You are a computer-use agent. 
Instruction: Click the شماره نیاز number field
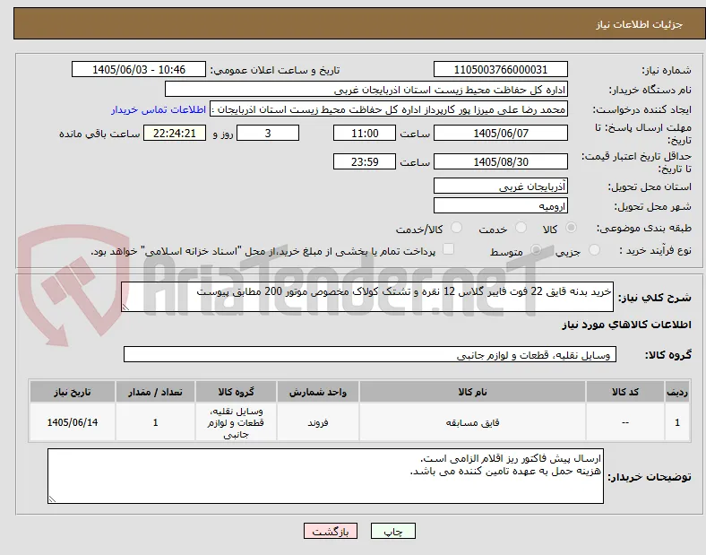(x=501, y=70)
